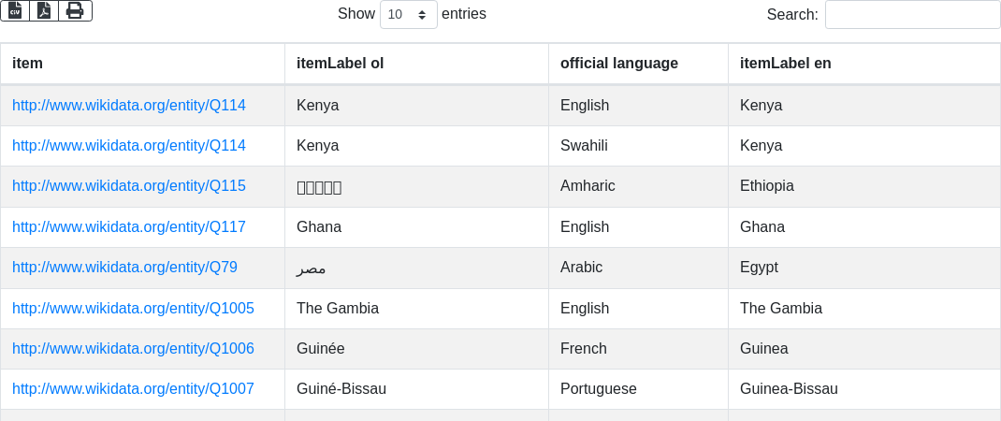Open the Q79 Egypt entity link

tap(124, 267)
